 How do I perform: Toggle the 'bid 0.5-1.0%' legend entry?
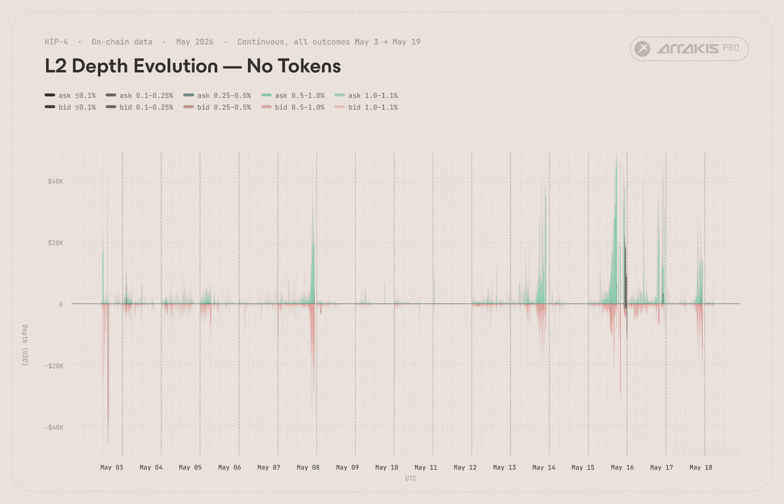293,107
